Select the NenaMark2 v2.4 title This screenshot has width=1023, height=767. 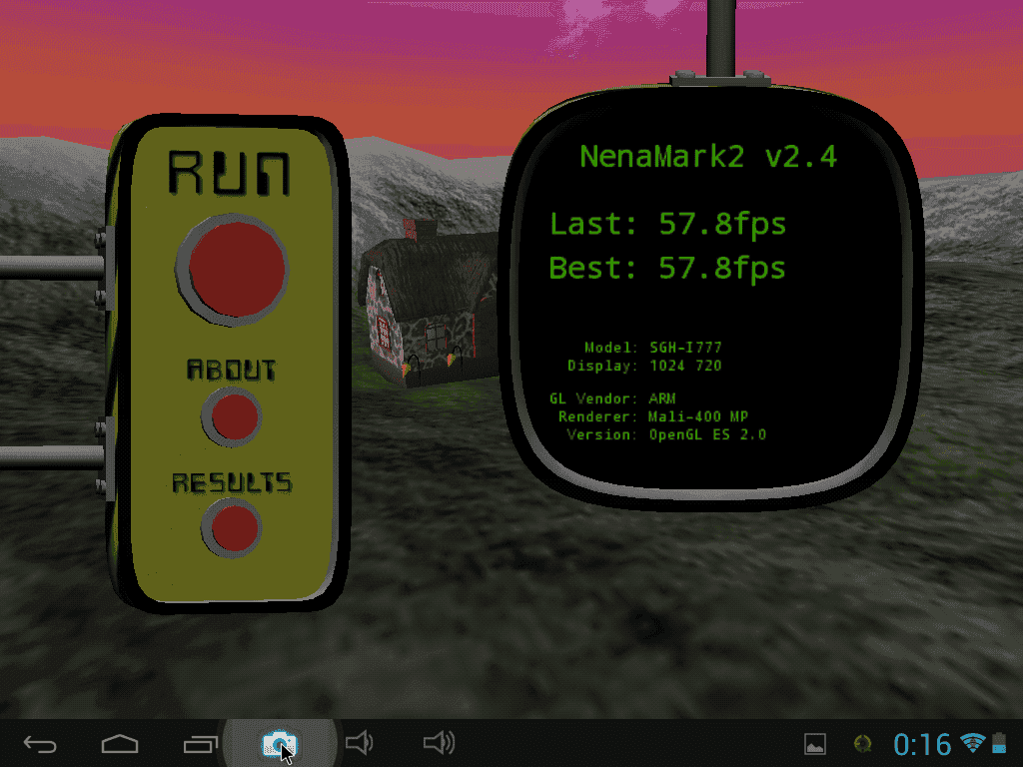(708, 157)
